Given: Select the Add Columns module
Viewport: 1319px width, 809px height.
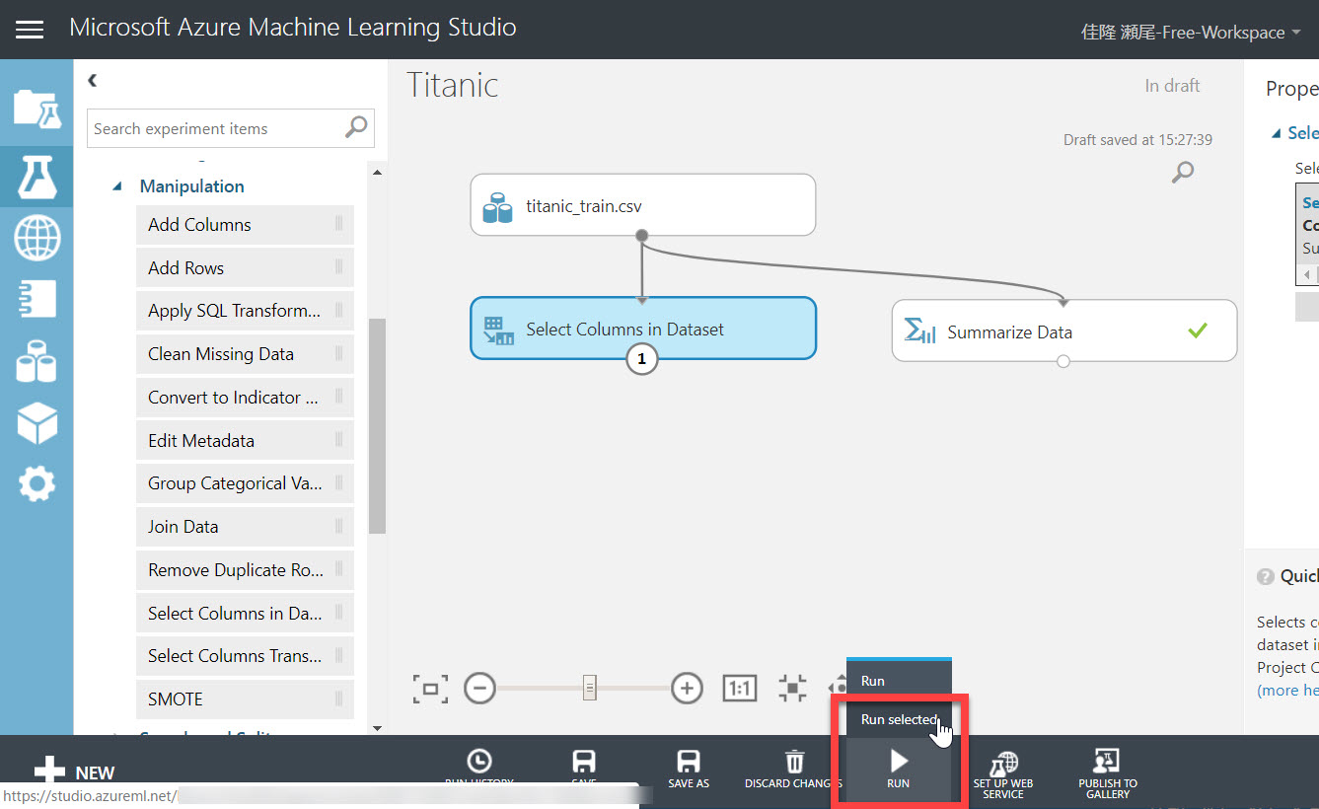Looking at the screenshot, I should tap(245, 225).
